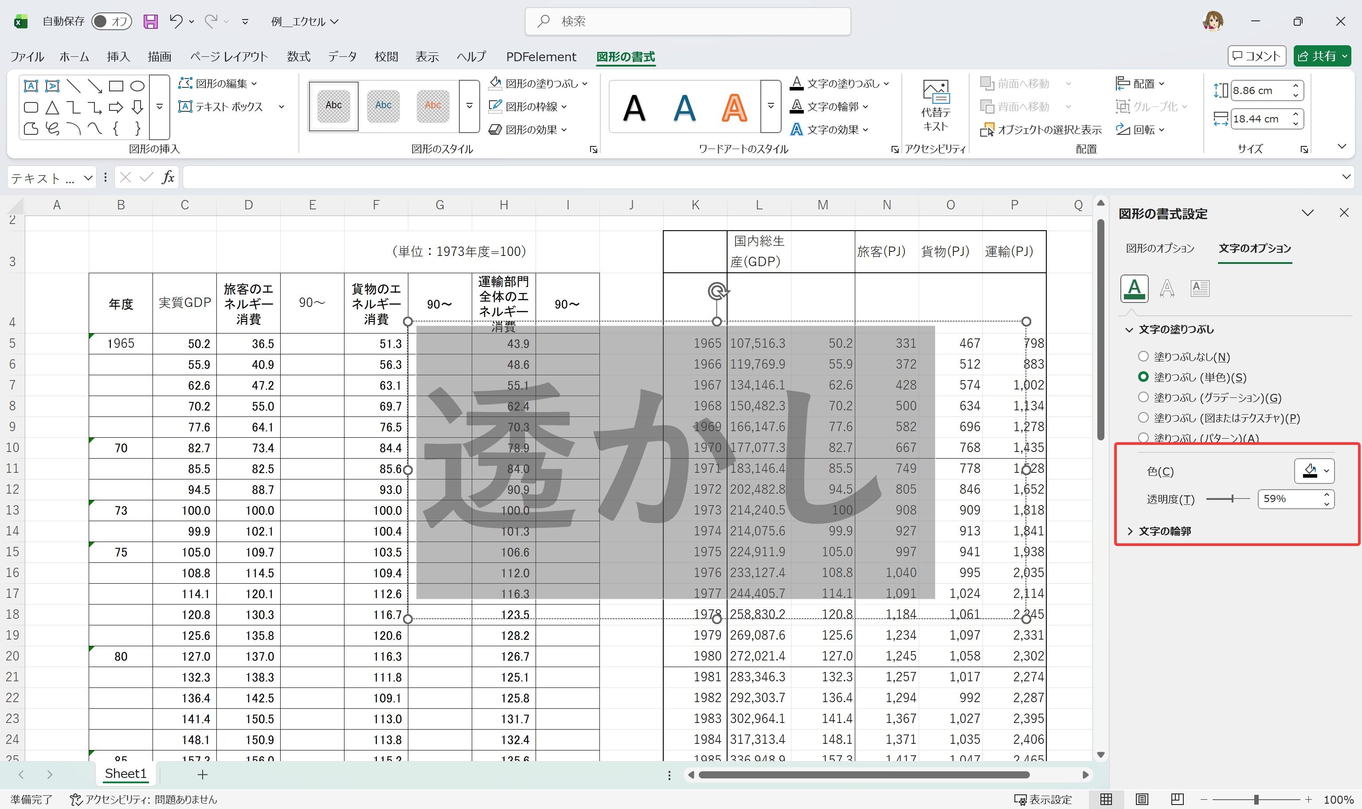The width and height of the screenshot is (1362, 809).
Task: Switch to the ホーム ribbon tab
Action: click(x=74, y=56)
